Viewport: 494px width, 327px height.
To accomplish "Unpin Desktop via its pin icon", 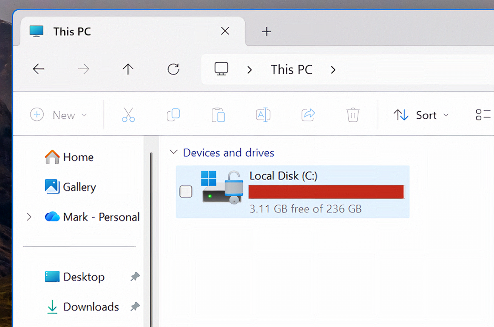I will coord(135,277).
